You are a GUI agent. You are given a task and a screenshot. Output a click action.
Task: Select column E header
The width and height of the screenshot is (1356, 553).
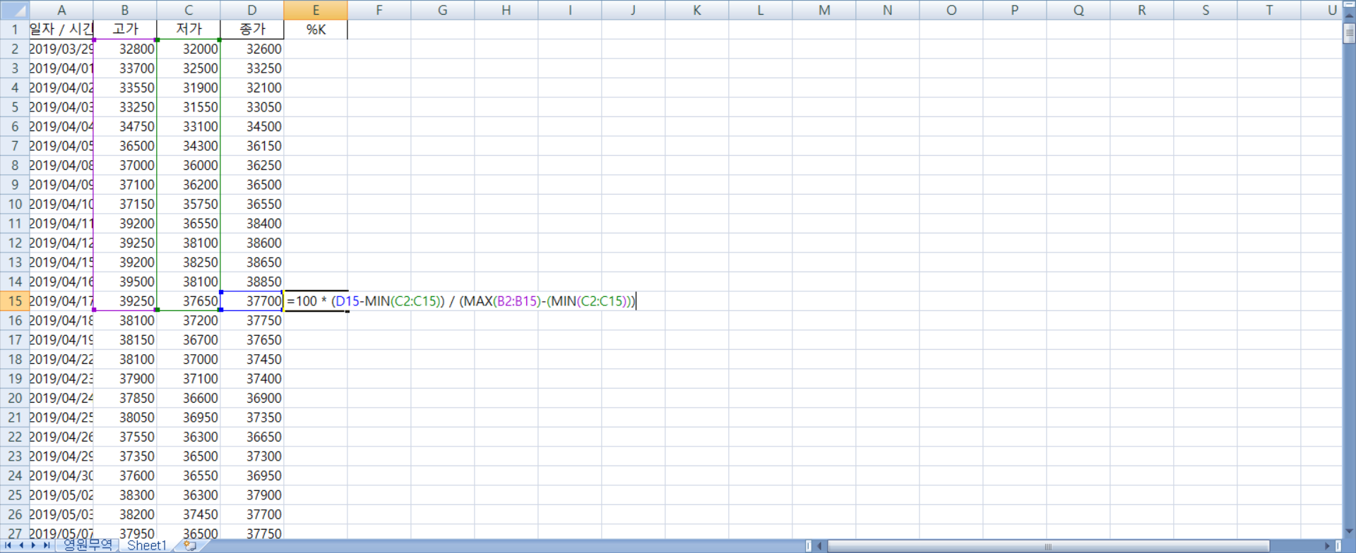tap(316, 10)
